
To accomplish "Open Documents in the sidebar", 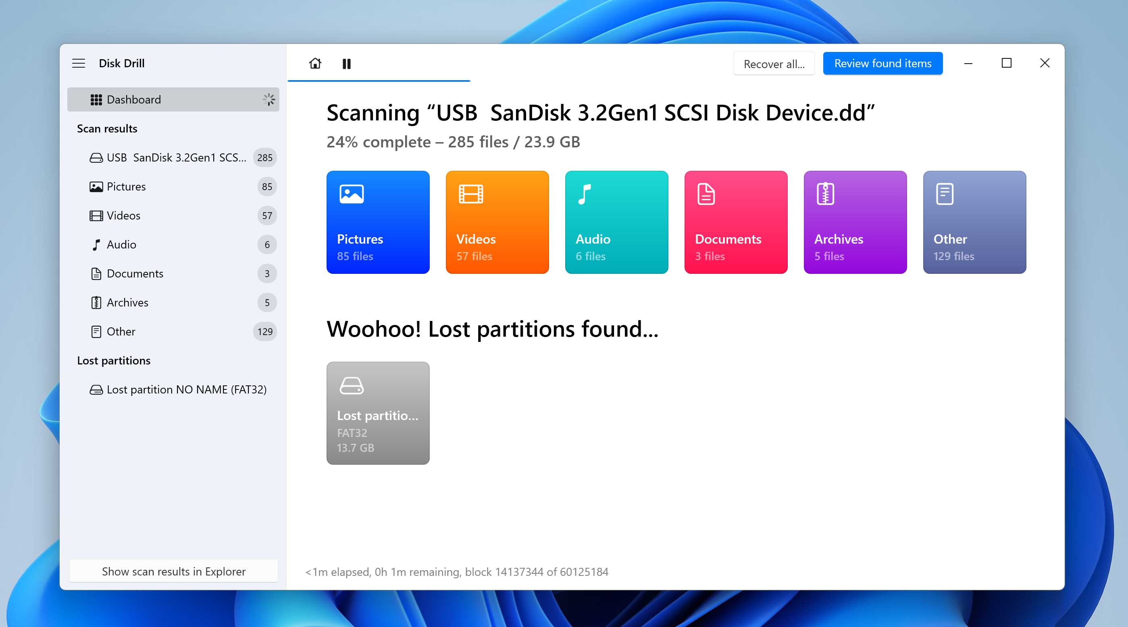I will click(x=173, y=273).
